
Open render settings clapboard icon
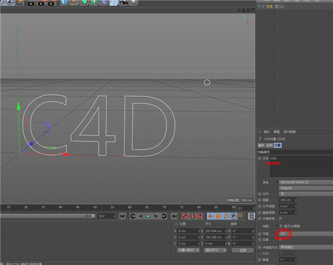(51, 3)
